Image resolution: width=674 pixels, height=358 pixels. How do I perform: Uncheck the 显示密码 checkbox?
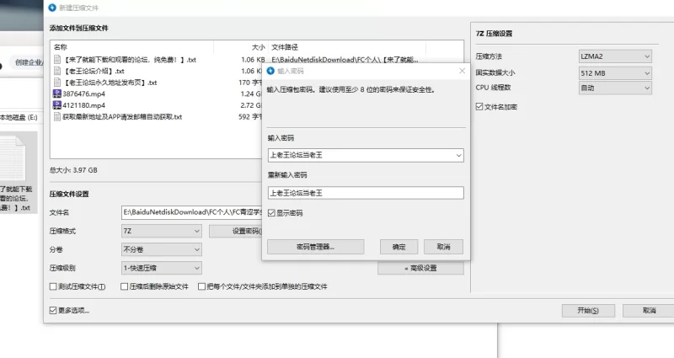(x=271, y=213)
